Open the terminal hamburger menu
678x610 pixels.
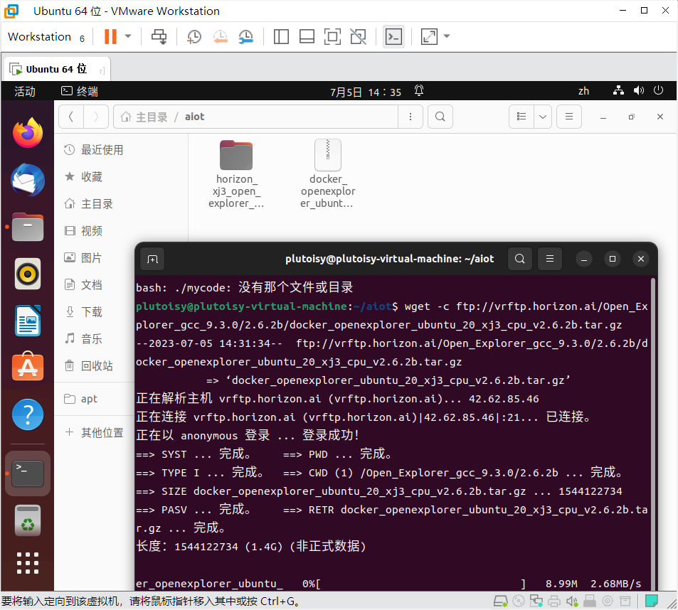point(549,259)
